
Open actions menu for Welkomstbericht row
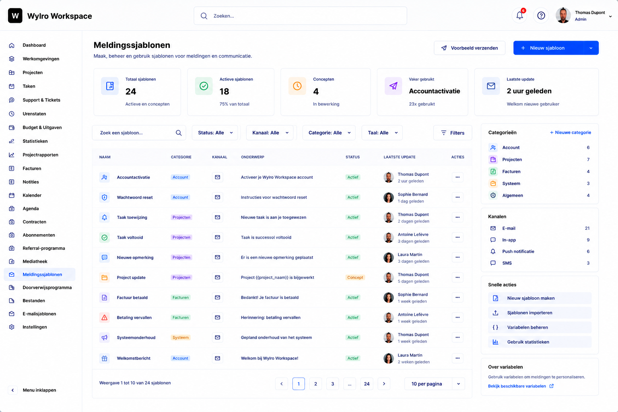coord(457,358)
